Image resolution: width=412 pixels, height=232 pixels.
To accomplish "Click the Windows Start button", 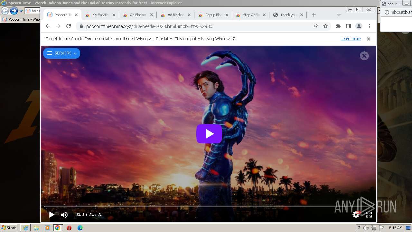I will 9,228.
